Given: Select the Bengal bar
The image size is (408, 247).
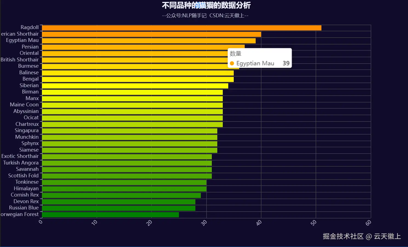Looking at the screenshot, I should 138,79.
